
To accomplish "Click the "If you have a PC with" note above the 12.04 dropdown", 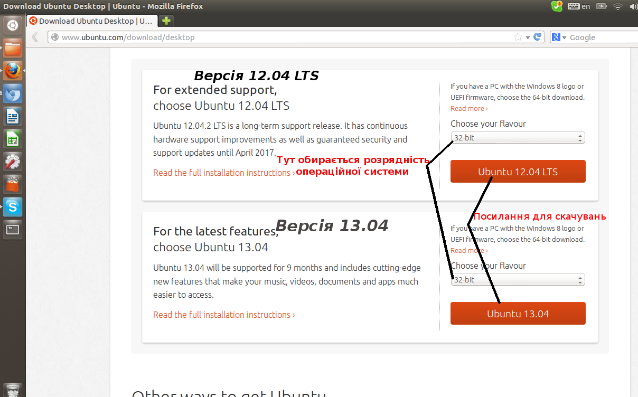I will (518, 92).
